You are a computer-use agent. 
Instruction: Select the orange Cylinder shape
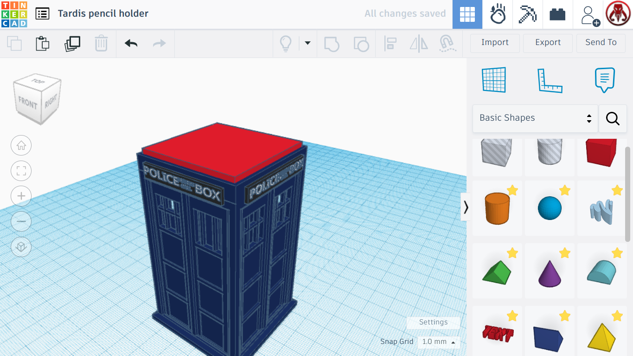[497, 208]
